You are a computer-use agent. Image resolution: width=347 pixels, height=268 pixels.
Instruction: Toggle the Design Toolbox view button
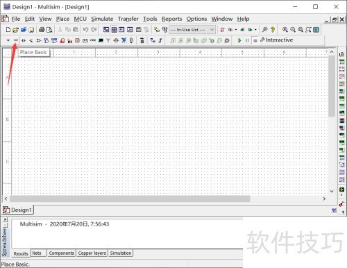(x=106, y=30)
